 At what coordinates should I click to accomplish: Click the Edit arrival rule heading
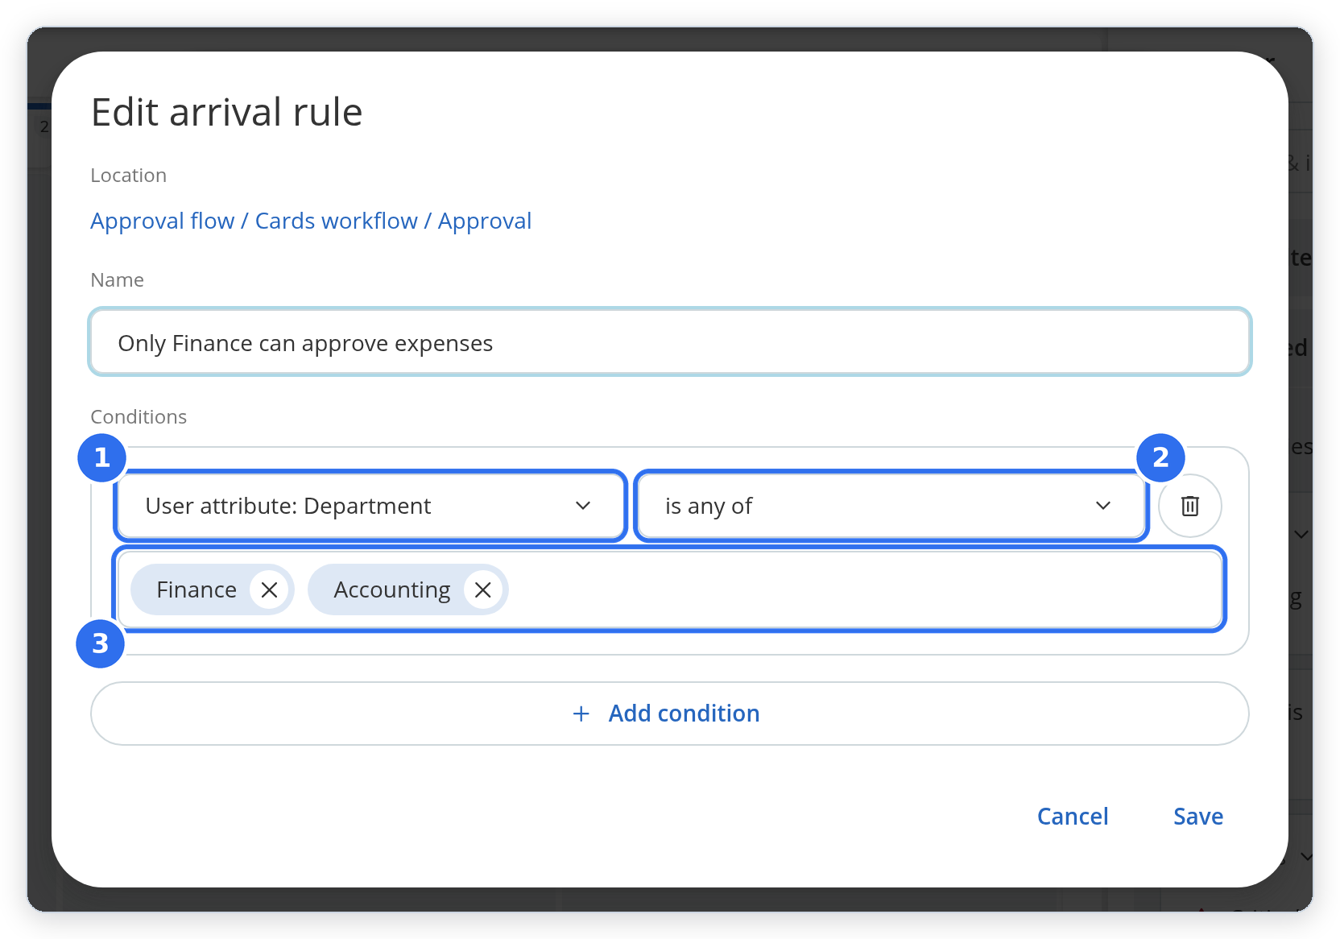(226, 112)
